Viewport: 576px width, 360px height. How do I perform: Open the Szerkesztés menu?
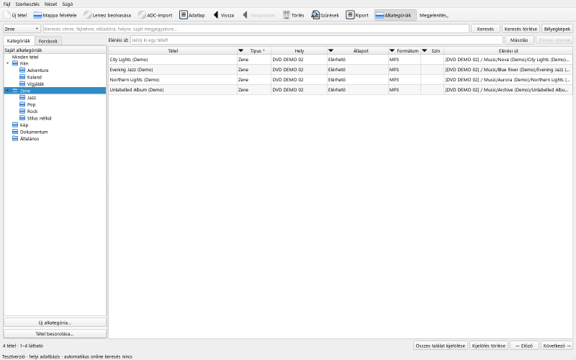27,4
